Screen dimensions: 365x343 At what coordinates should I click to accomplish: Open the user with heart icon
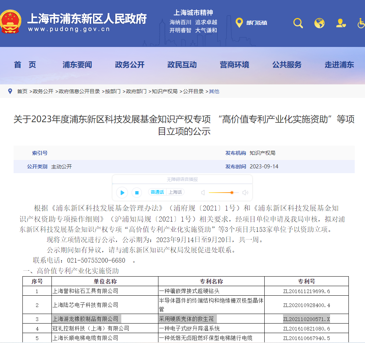[x=341, y=23]
